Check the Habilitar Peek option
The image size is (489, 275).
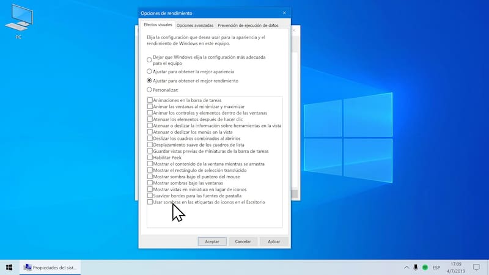150,158
